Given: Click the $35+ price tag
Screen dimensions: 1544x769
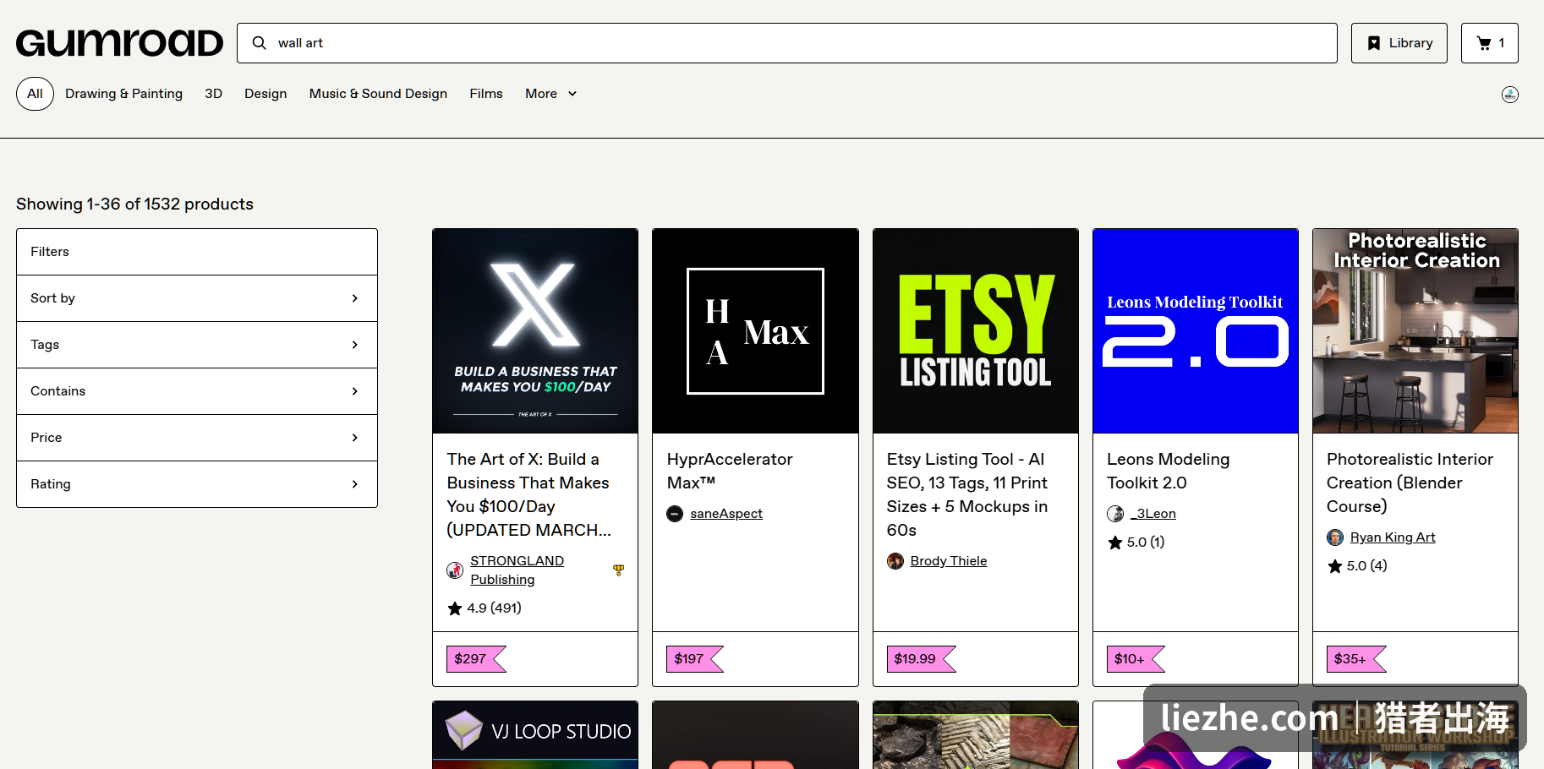Looking at the screenshot, I should (1356, 659).
